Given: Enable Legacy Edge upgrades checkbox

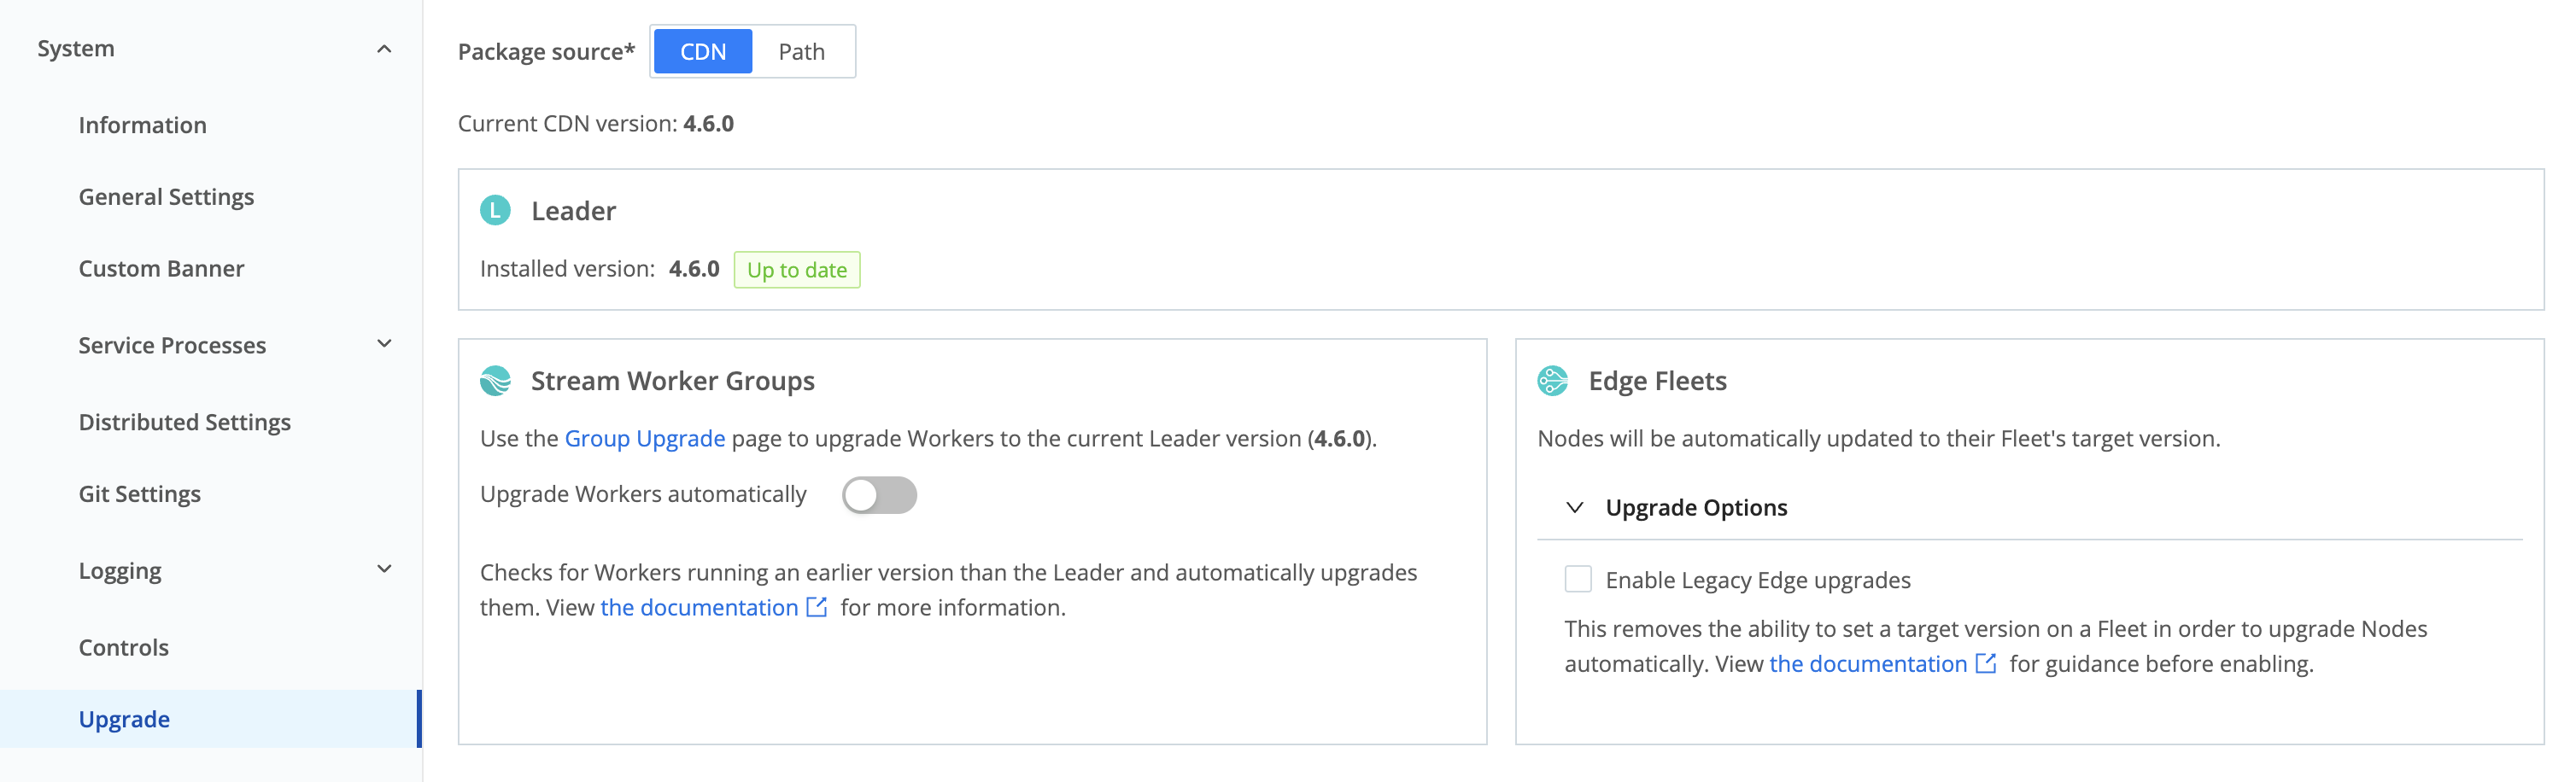Looking at the screenshot, I should 1578,579.
